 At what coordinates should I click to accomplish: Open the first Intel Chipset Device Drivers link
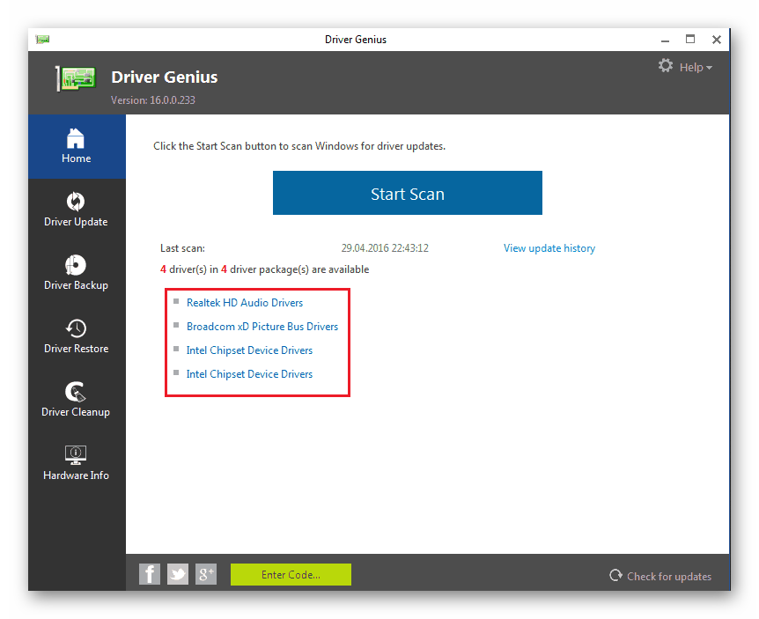pos(249,350)
